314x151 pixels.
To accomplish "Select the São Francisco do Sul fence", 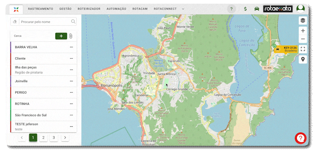I will [43, 115].
